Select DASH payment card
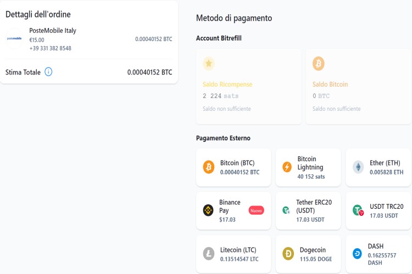The width and height of the screenshot is (412, 274). click(x=378, y=254)
